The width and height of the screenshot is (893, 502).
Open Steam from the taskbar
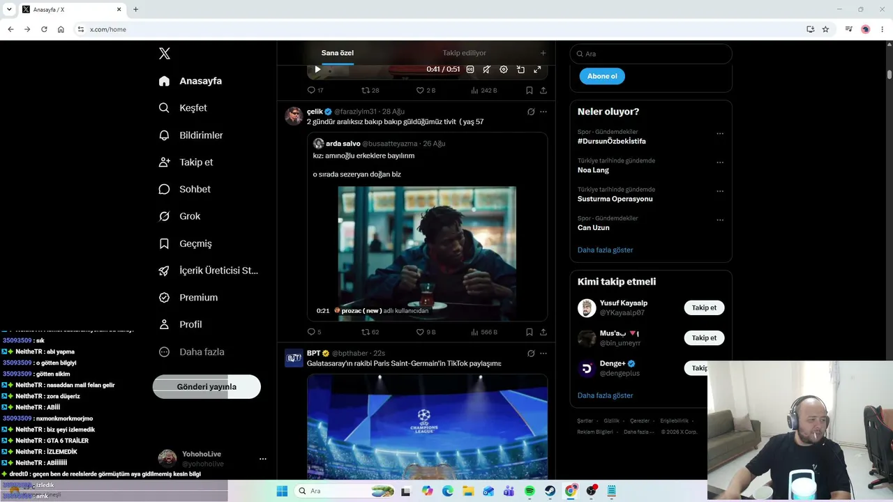(550, 492)
